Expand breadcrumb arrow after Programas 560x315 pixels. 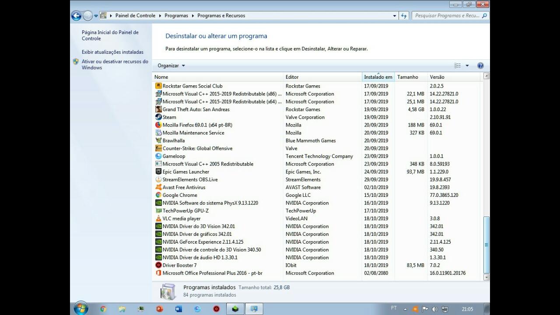pyautogui.click(x=193, y=16)
